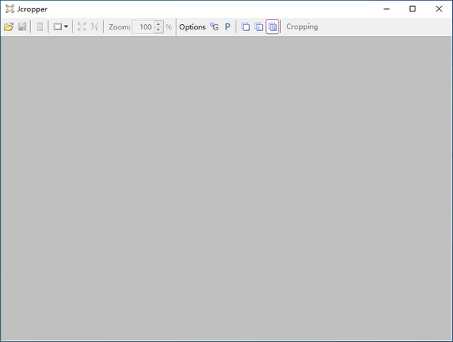
Task: Click the fit-to-window arrows icon
Action: (82, 27)
